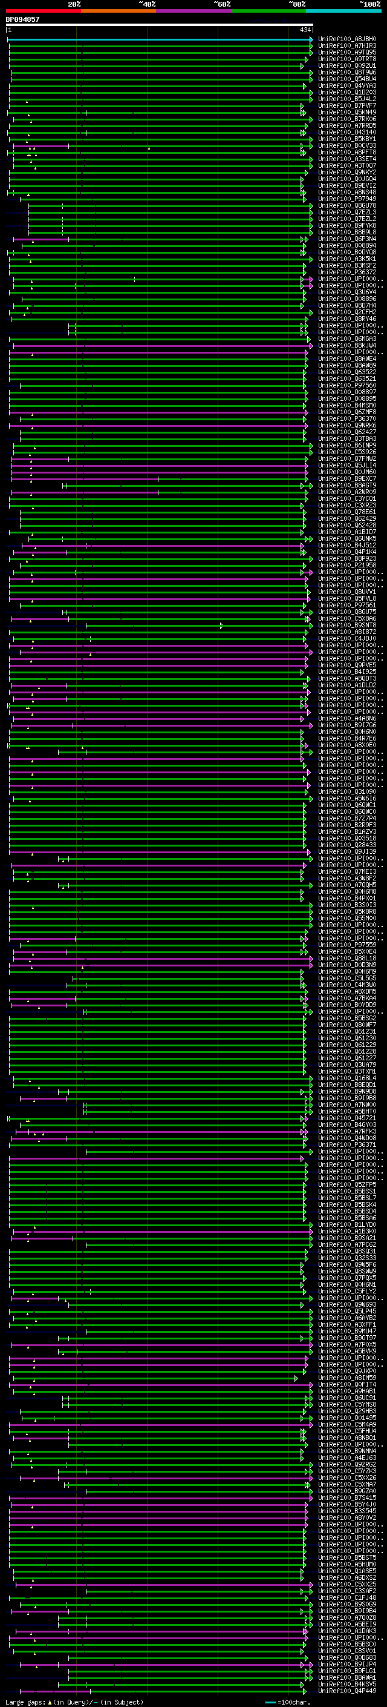Select hit label UniRef100_B6INP9

point(347,445)
